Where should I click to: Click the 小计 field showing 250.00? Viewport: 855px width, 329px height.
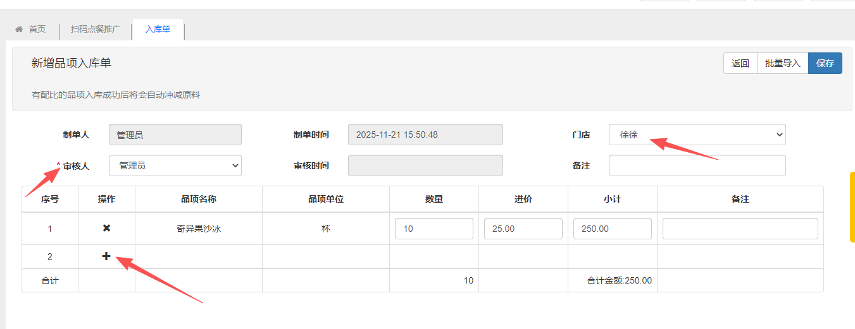(x=612, y=229)
